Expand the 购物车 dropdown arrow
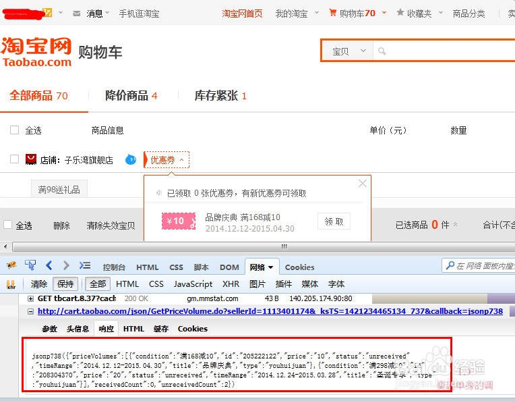Image resolution: width=515 pixels, height=401 pixels. (x=384, y=13)
